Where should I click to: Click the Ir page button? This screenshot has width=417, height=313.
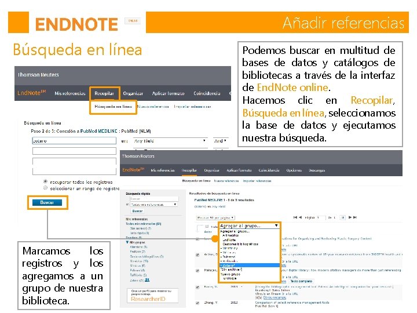[x=343, y=218]
